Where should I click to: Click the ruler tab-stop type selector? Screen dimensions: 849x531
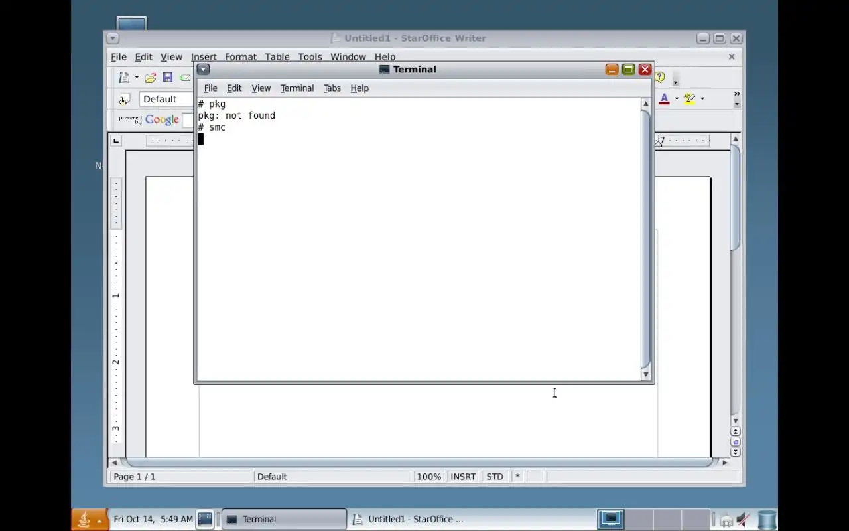pos(117,141)
